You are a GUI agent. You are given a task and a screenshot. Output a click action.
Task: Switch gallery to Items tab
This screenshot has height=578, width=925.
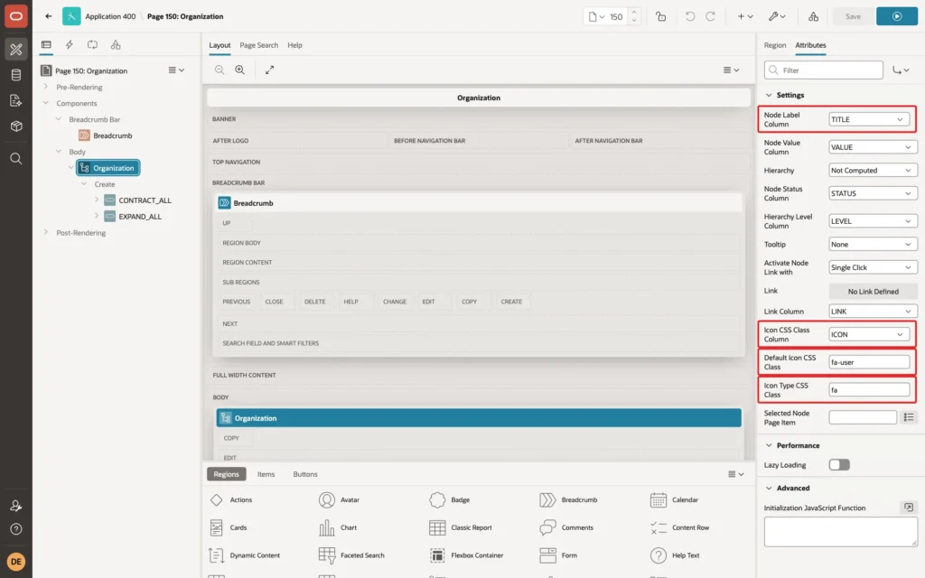pos(266,474)
